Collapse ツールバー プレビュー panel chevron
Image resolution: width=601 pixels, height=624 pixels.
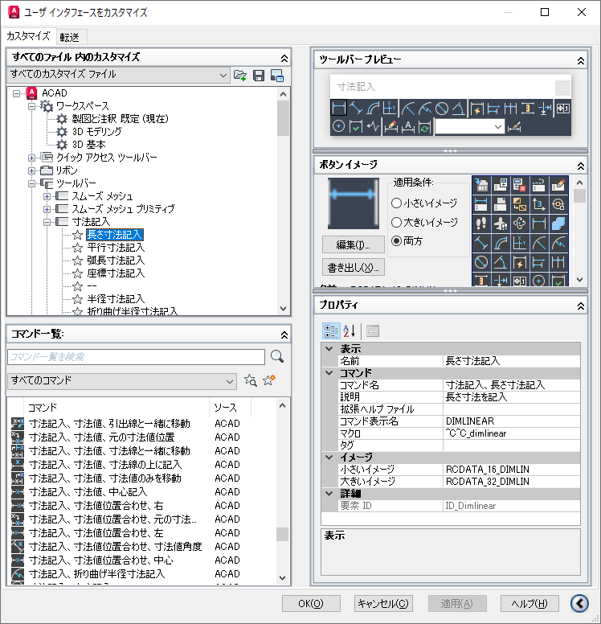(581, 61)
